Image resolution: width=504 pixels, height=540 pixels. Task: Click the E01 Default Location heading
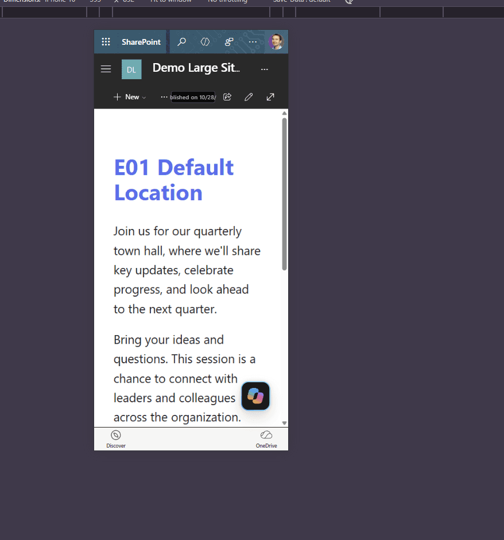[x=174, y=180]
